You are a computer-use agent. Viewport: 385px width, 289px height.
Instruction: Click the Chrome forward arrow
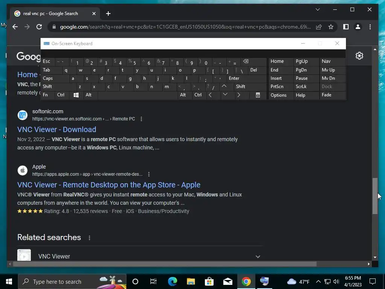pos(27,27)
